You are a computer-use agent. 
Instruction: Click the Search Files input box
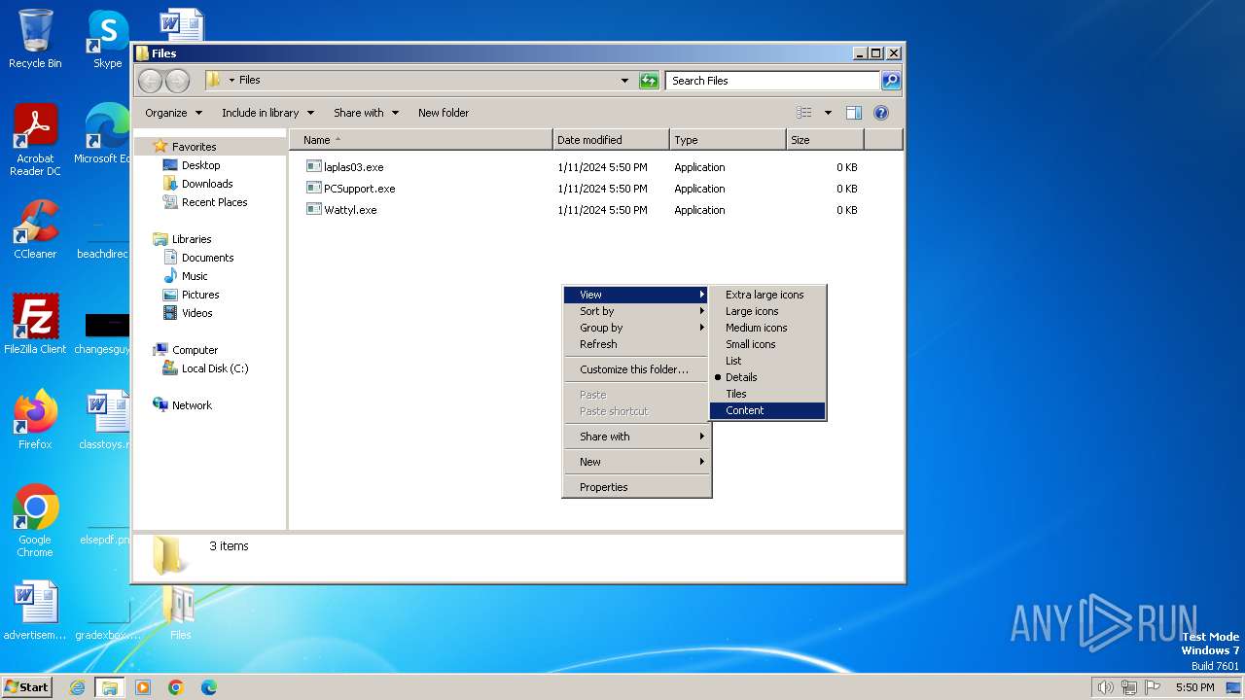pos(773,81)
